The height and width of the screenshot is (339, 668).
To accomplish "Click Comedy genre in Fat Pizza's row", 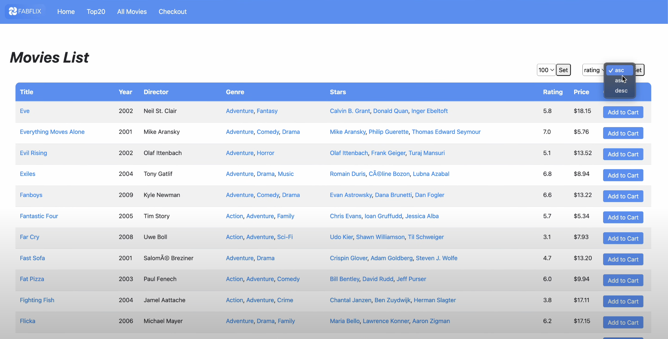I will (x=288, y=279).
